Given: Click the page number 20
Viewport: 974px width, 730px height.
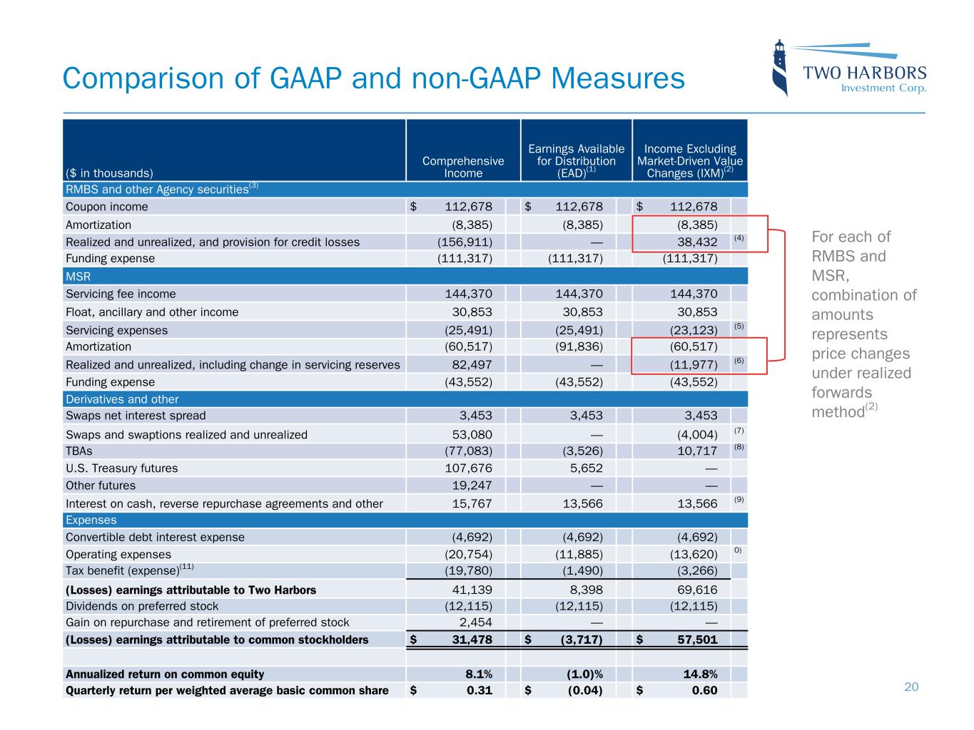Looking at the screenshot, I should coord(911,687).
